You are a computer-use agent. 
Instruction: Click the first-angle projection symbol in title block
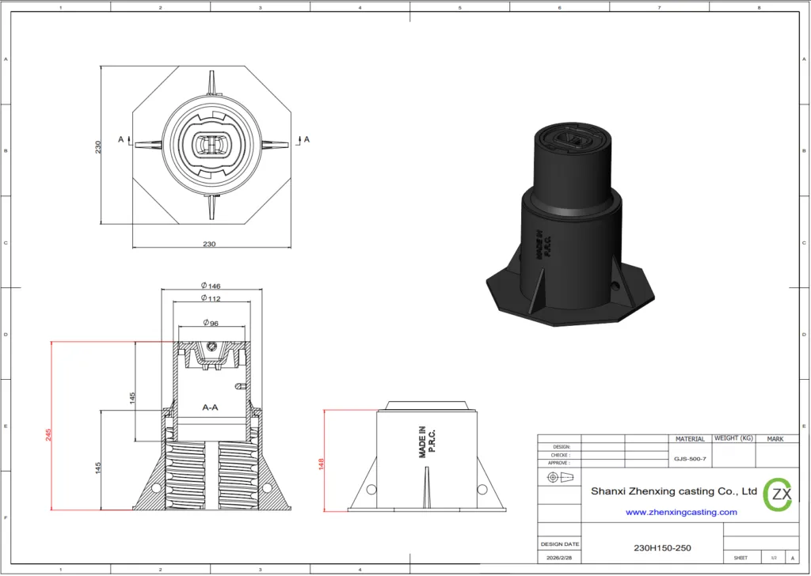pos(558,477)
